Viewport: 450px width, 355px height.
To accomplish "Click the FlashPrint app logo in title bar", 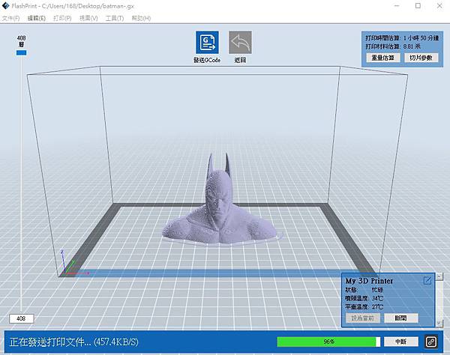I will point(5,6).
